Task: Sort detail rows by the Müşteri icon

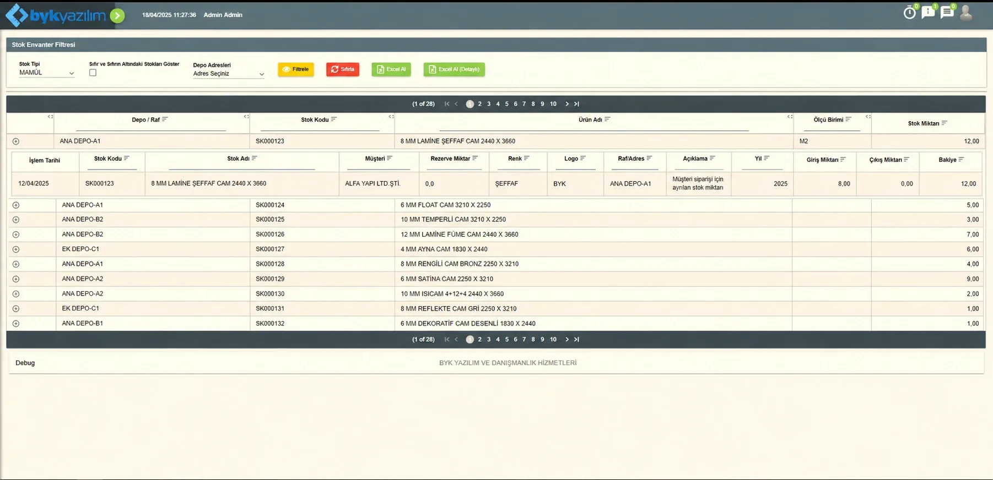Action: [x=390, y=158]
